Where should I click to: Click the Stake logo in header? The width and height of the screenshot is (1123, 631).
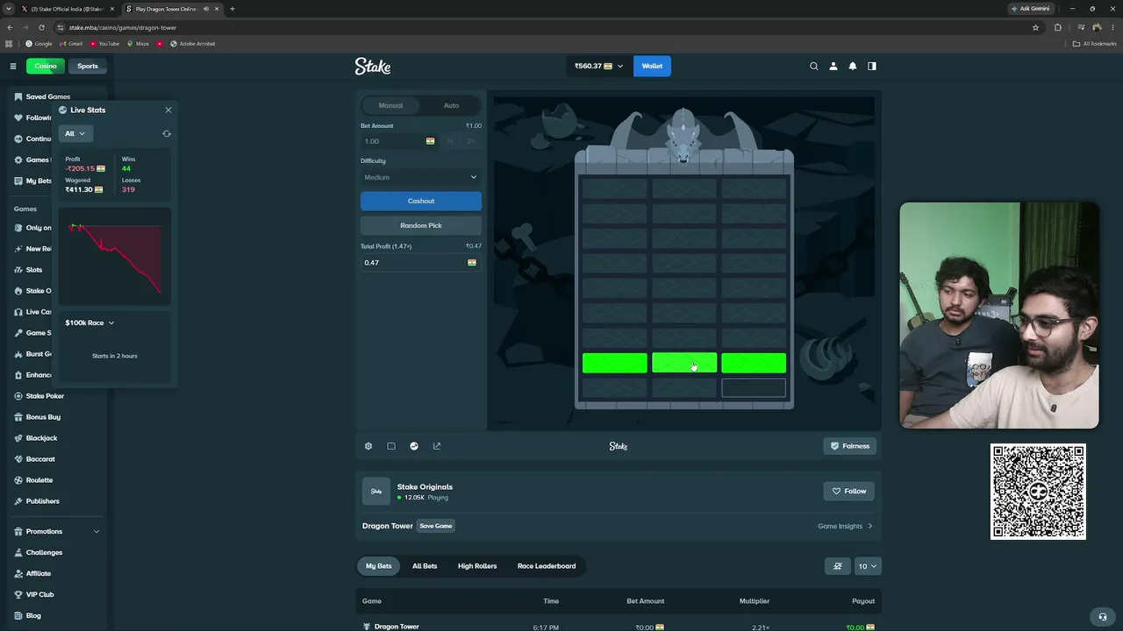click(x=373, y=66)
